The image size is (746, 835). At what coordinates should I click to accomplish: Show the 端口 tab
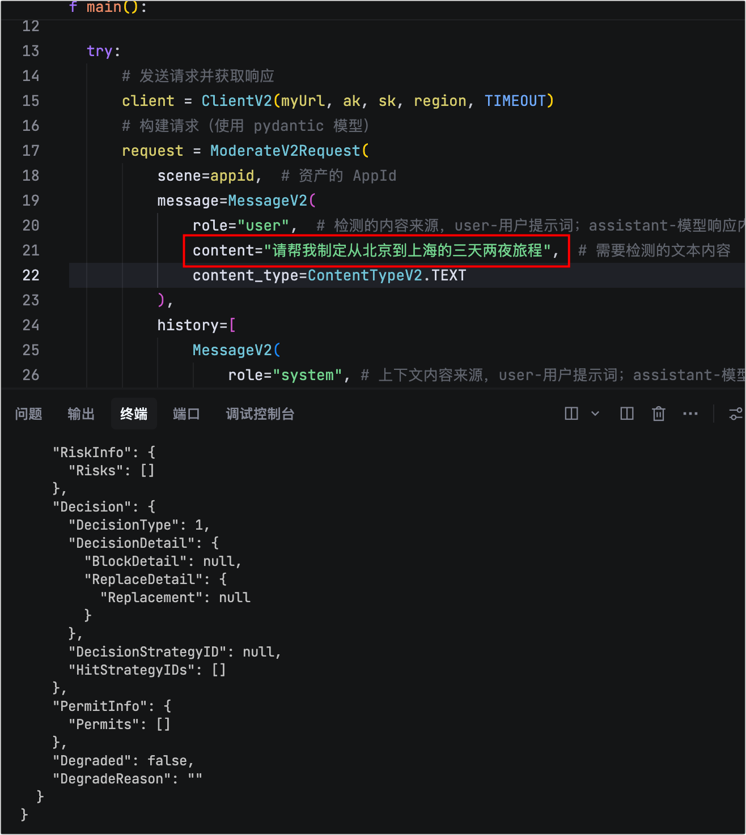pos(186,414)
